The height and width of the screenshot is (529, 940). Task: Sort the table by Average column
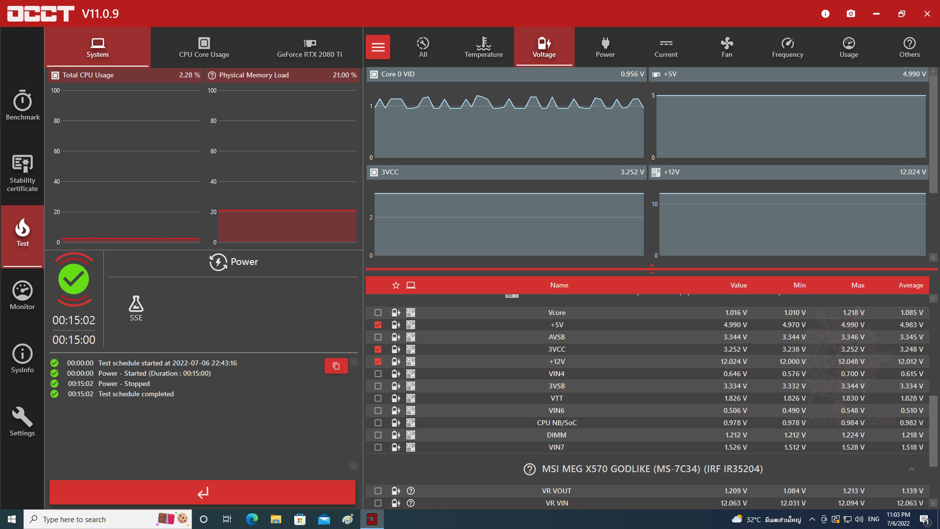910,285
